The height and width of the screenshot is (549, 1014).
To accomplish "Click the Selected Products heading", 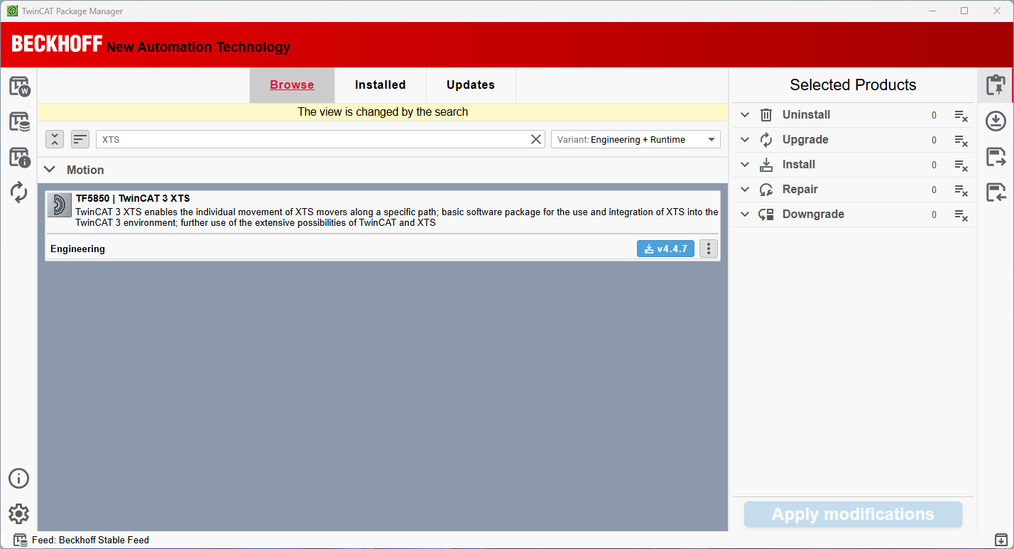I will (x=853, y=85).
